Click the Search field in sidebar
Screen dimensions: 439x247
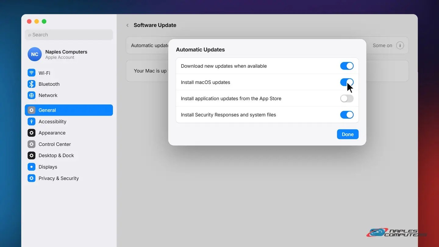pos(69,35)
